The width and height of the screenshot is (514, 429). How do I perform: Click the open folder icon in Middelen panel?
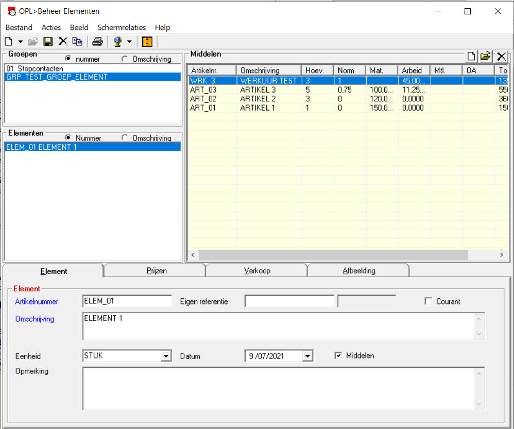point(486,57)
